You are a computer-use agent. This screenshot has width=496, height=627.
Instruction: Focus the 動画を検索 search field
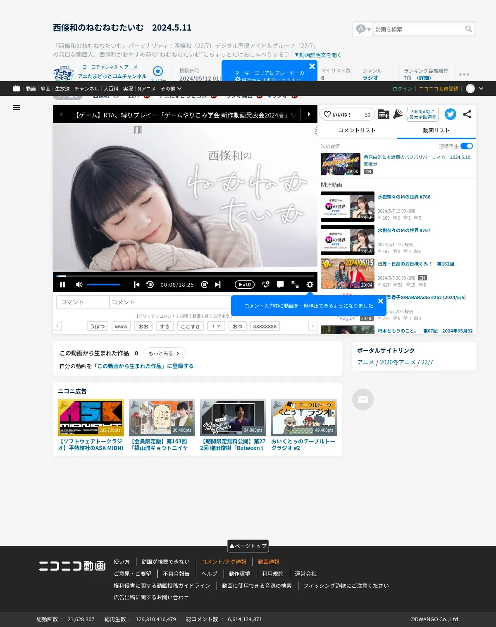pos(418,29)
